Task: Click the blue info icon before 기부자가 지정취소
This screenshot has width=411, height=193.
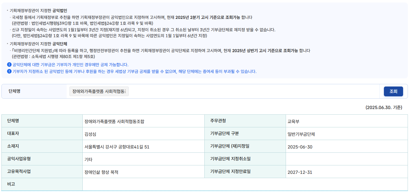Action: click(x=9, y=71)
